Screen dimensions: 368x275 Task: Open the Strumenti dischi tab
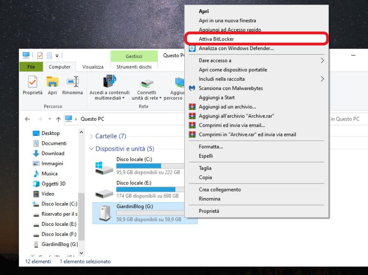click(134, 67)
